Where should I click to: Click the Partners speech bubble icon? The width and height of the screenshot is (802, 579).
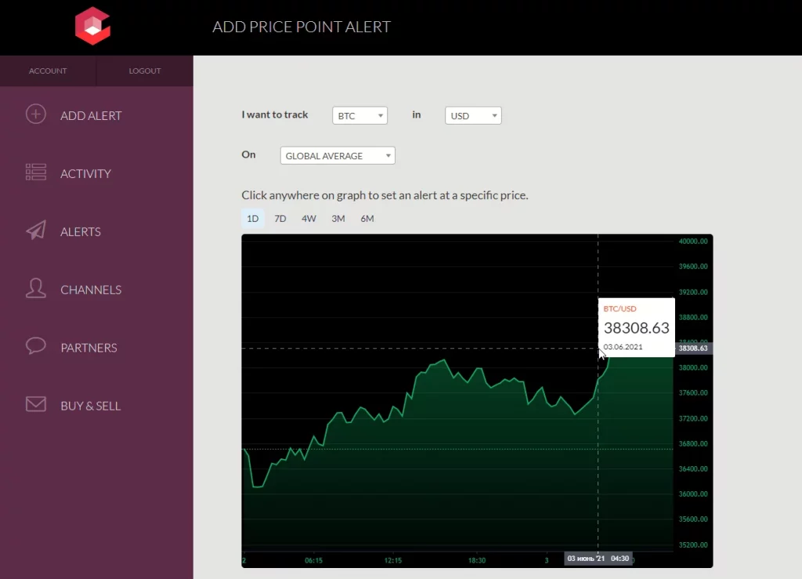pos(36,346)
